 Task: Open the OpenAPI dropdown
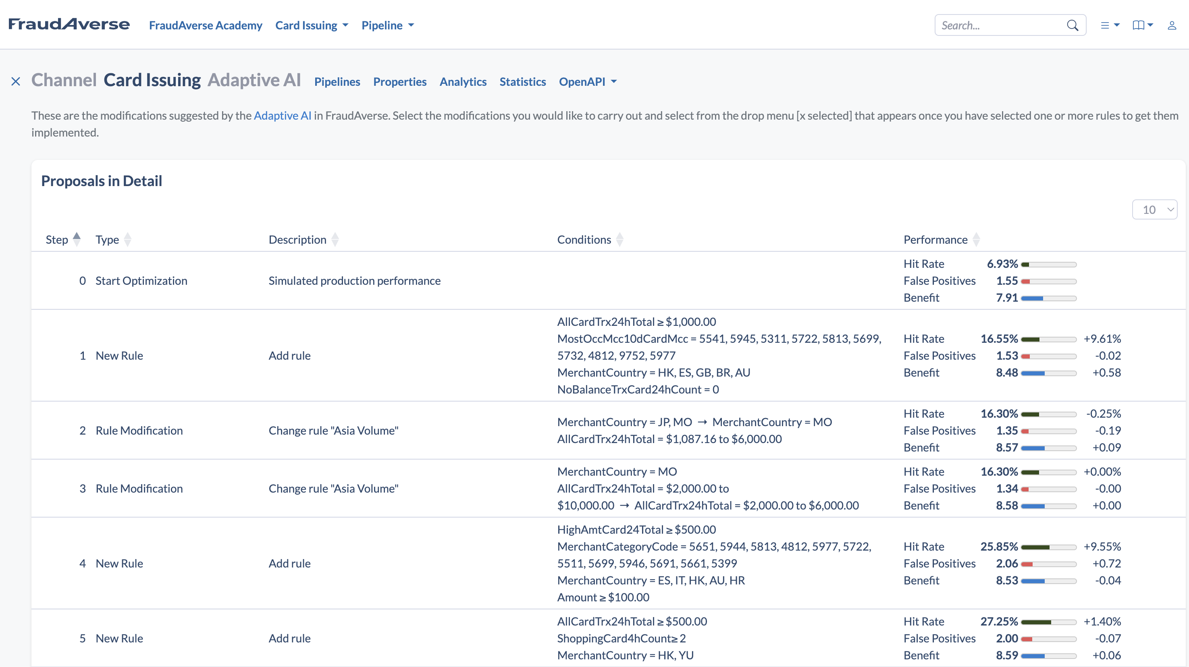(588, 82)
